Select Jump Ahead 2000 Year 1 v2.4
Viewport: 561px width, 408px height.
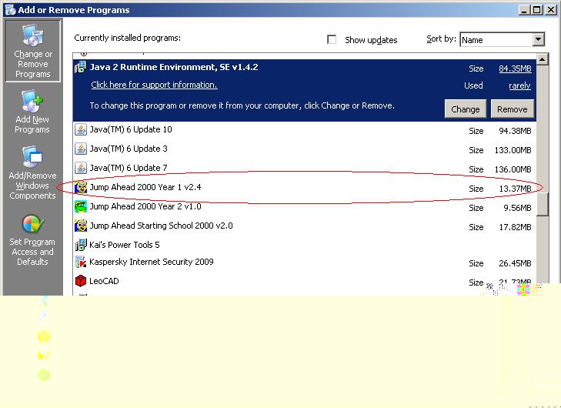pyautogui.click(x=304, y=188)
